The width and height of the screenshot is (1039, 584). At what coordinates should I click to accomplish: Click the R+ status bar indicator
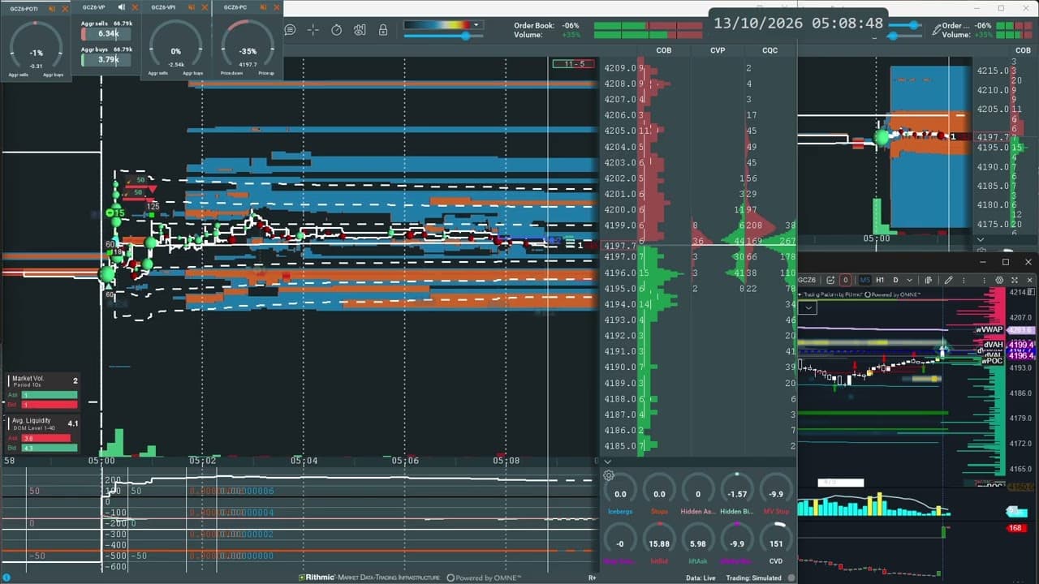[x=593, y=578]
